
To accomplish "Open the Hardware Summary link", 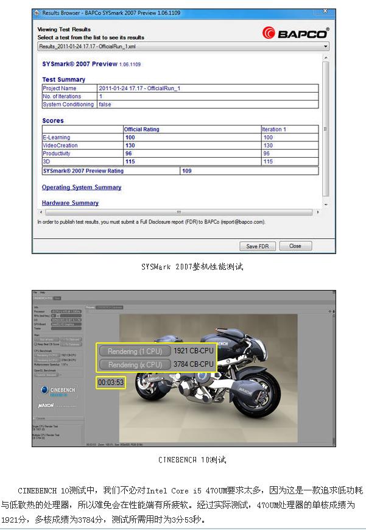I will pyautogui.click(x=70, y=203).
